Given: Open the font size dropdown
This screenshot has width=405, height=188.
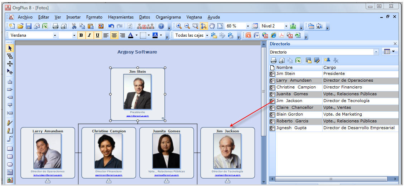Looking at the screenshot, I should pyautogui.click(x=74, y=35).
